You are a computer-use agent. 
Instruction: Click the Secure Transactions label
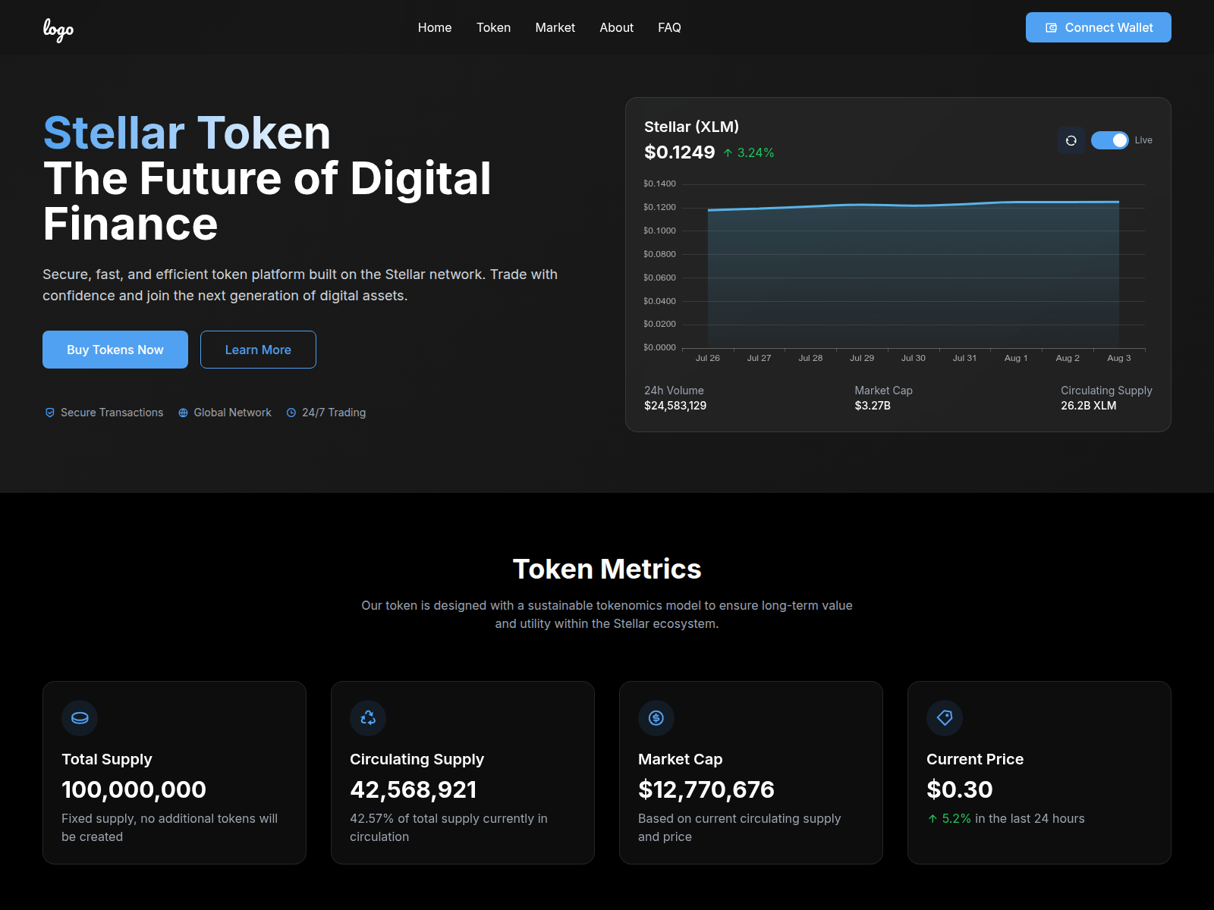click(112, 413)
